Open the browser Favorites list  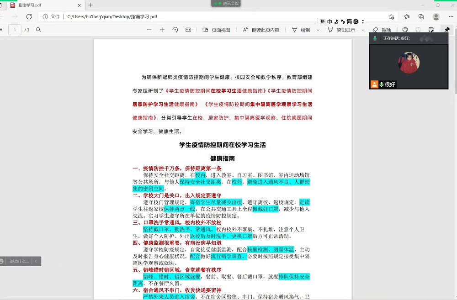click(407, 16)
